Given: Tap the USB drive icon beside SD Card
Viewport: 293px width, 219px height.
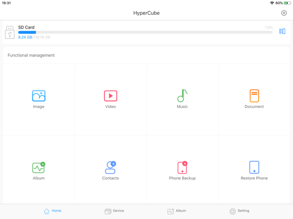Looking at the screenshot, I should click(x=10, y=32).
